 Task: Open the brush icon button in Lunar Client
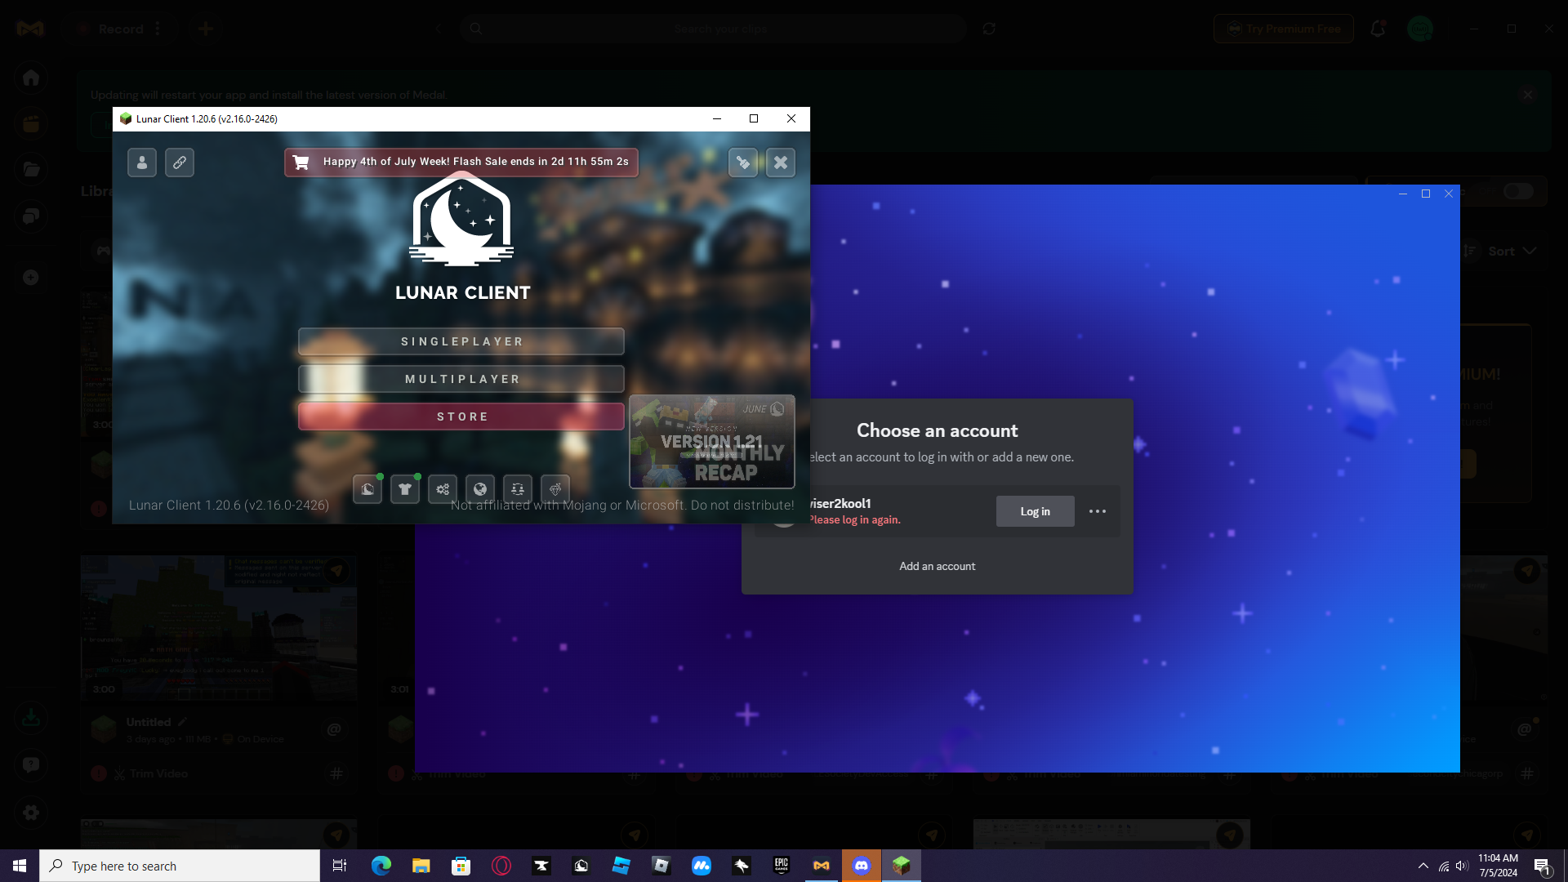[743, 163]
